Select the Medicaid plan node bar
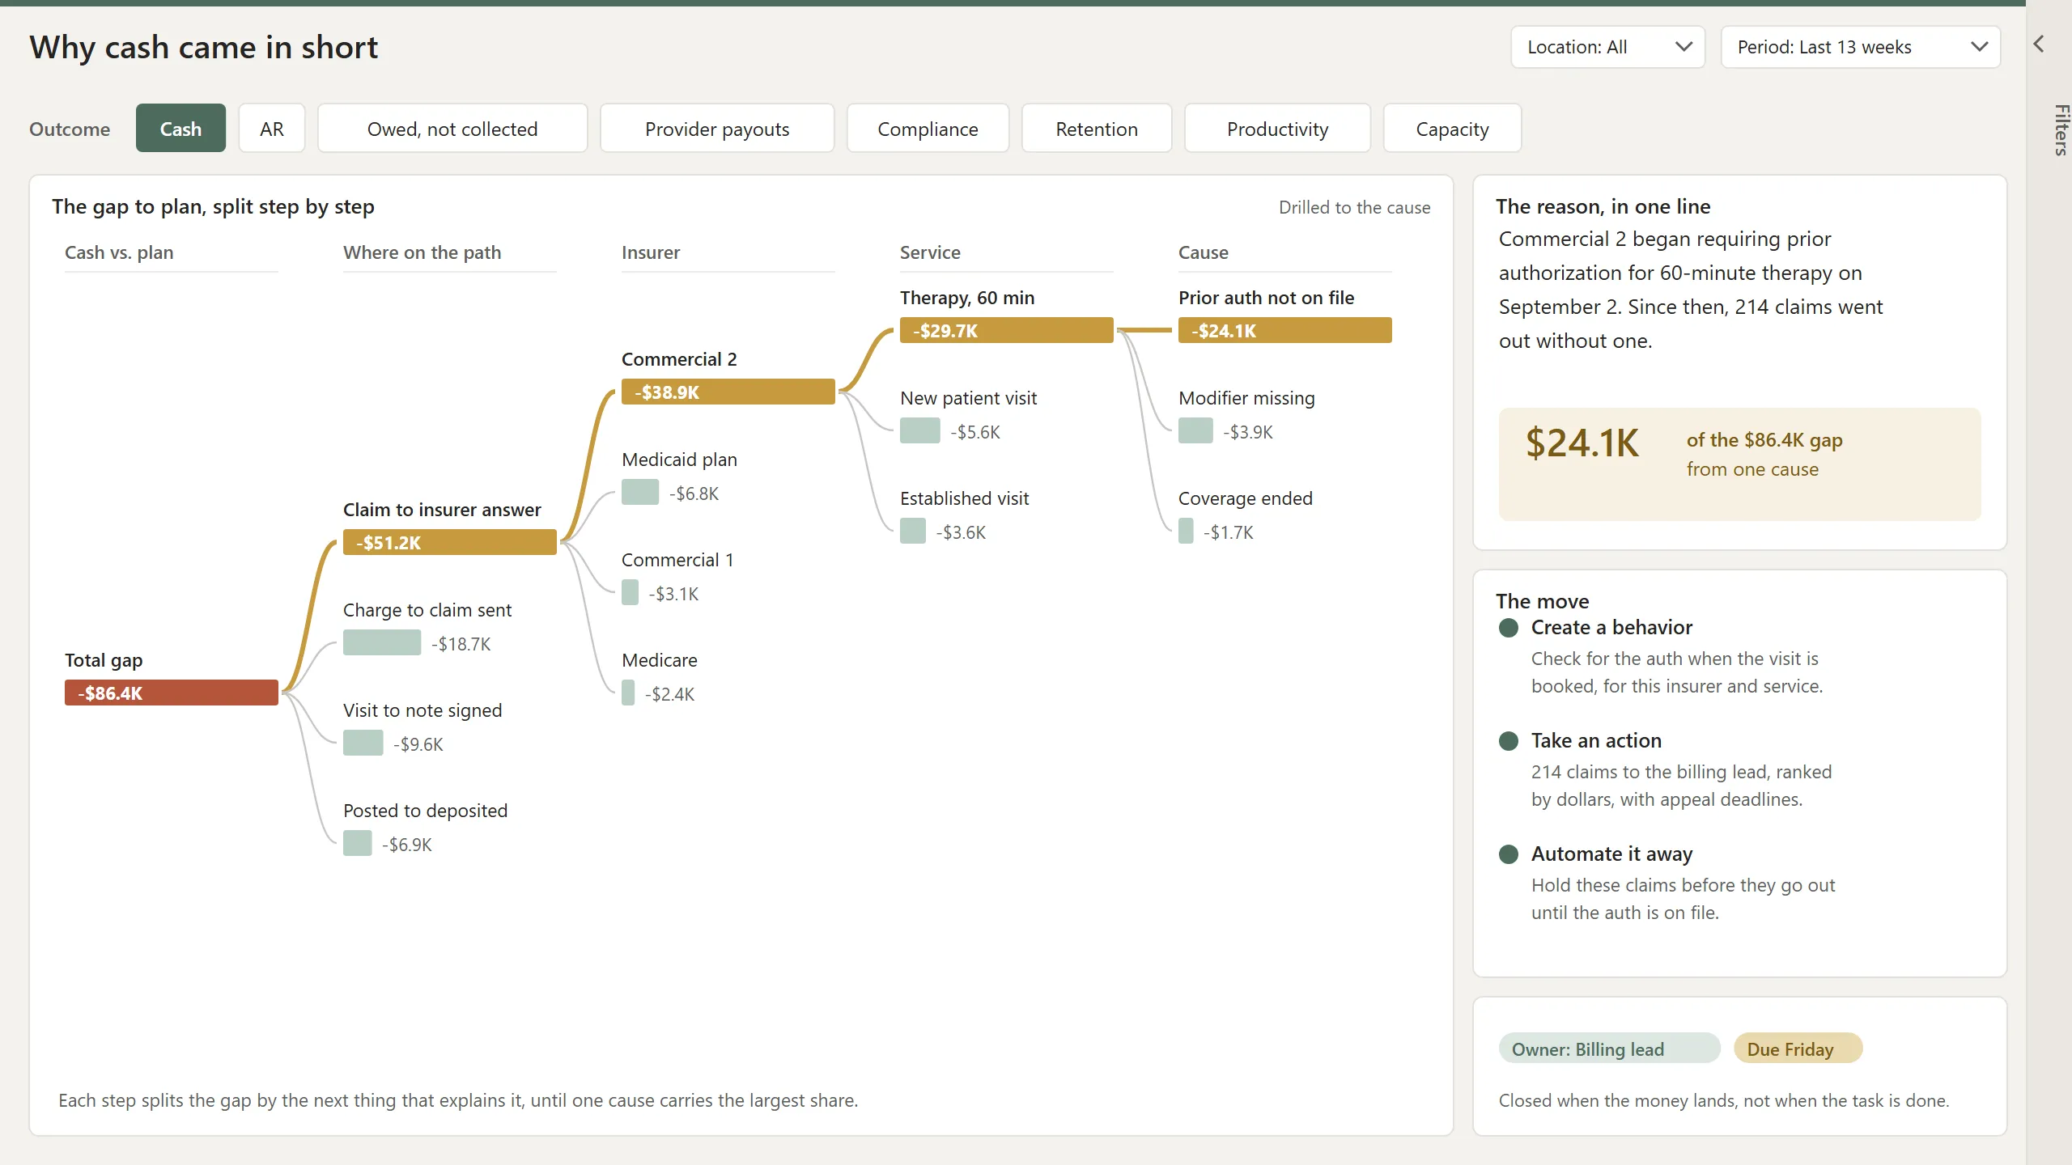 coord(640,492)
